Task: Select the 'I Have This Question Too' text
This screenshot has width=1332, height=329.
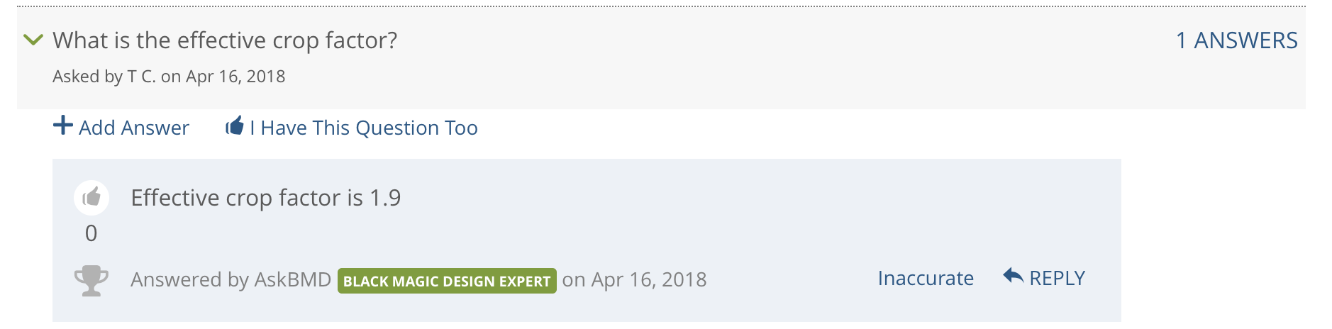Action: 363,128
